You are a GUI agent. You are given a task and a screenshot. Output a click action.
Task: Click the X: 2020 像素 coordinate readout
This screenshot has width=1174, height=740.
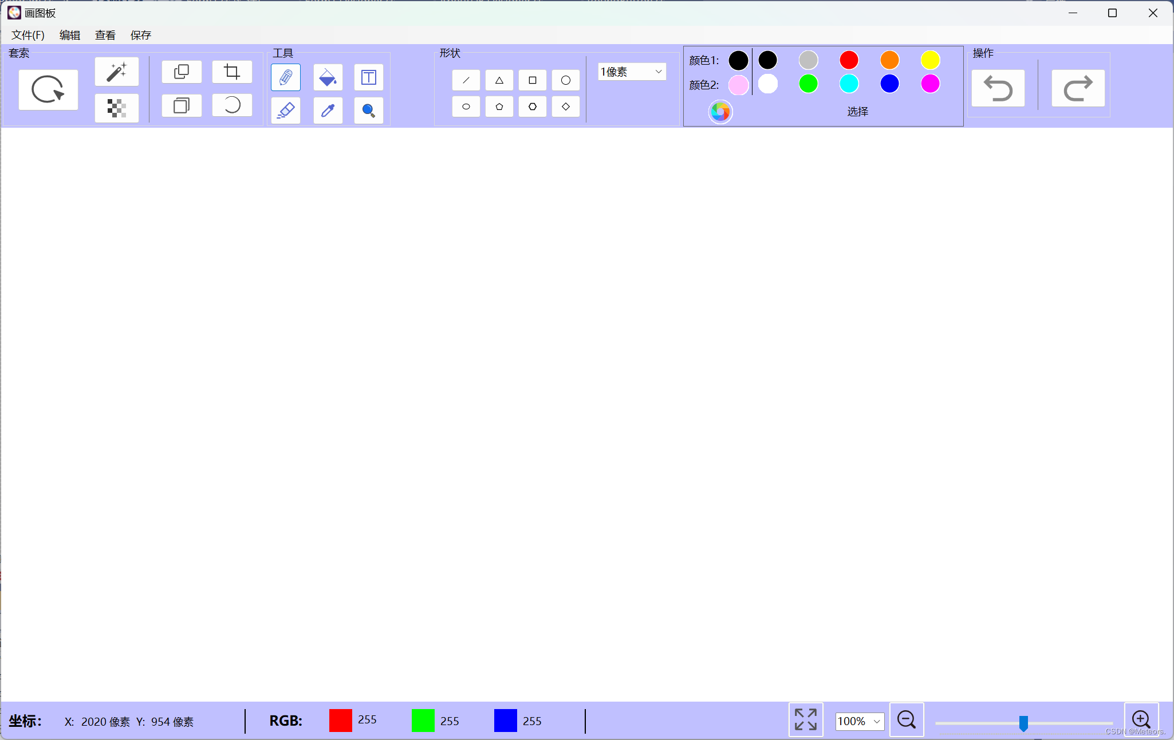(x=97, y=722)
